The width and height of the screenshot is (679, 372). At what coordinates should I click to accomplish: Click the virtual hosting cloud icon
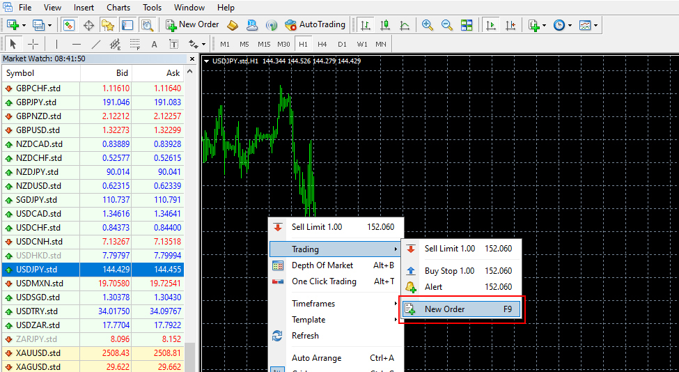[x=252, y=25]
